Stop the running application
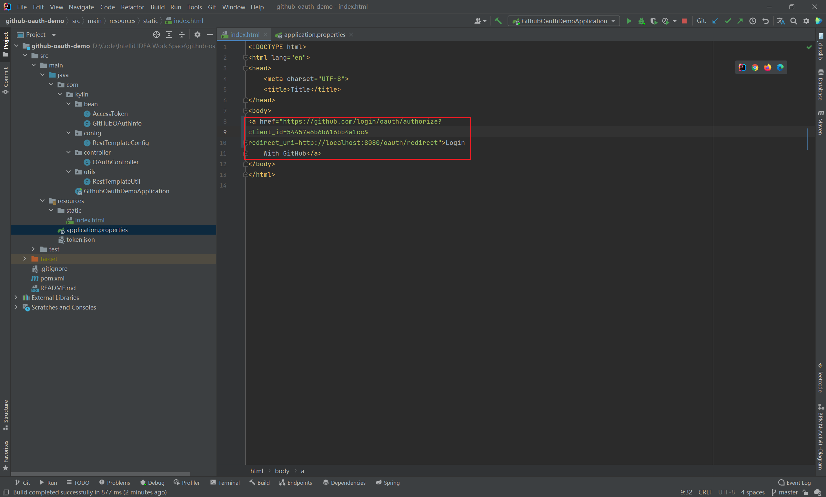826x497 pixels. (684, 21)
